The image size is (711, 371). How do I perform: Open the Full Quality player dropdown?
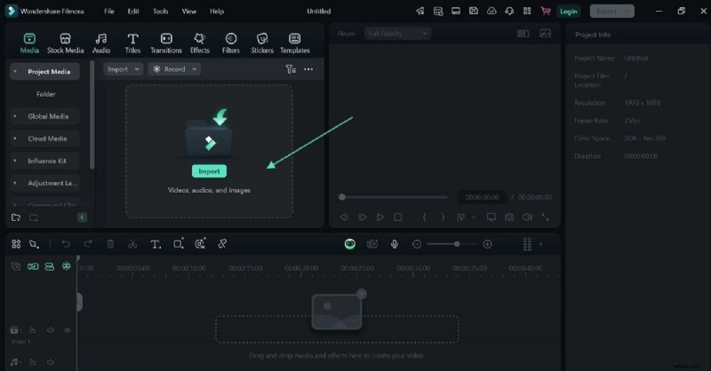click(397, 34)
